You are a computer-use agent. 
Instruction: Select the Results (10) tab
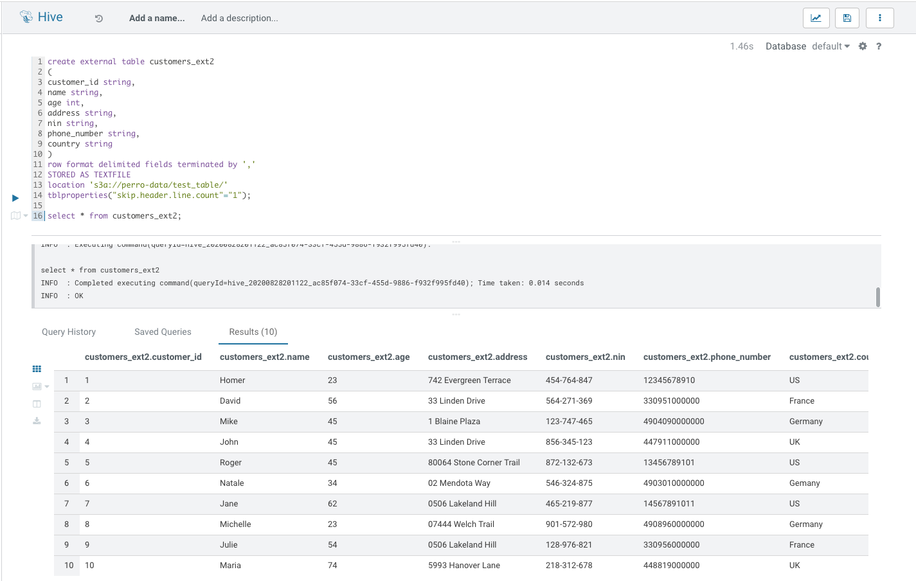pyautogui.click(x=253, y=332)
